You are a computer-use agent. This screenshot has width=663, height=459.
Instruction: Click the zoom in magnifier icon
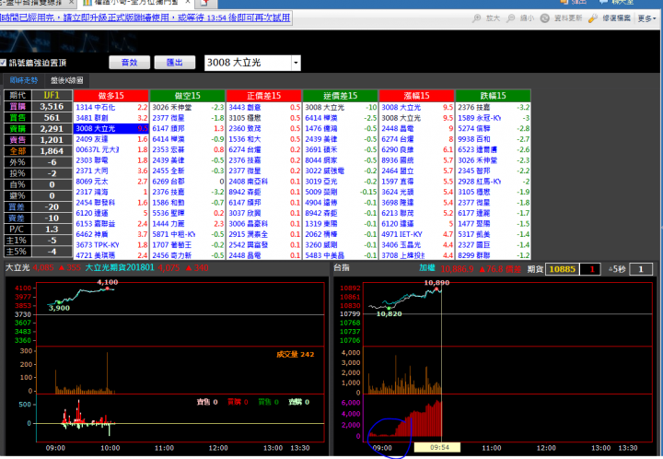point(480,18)
